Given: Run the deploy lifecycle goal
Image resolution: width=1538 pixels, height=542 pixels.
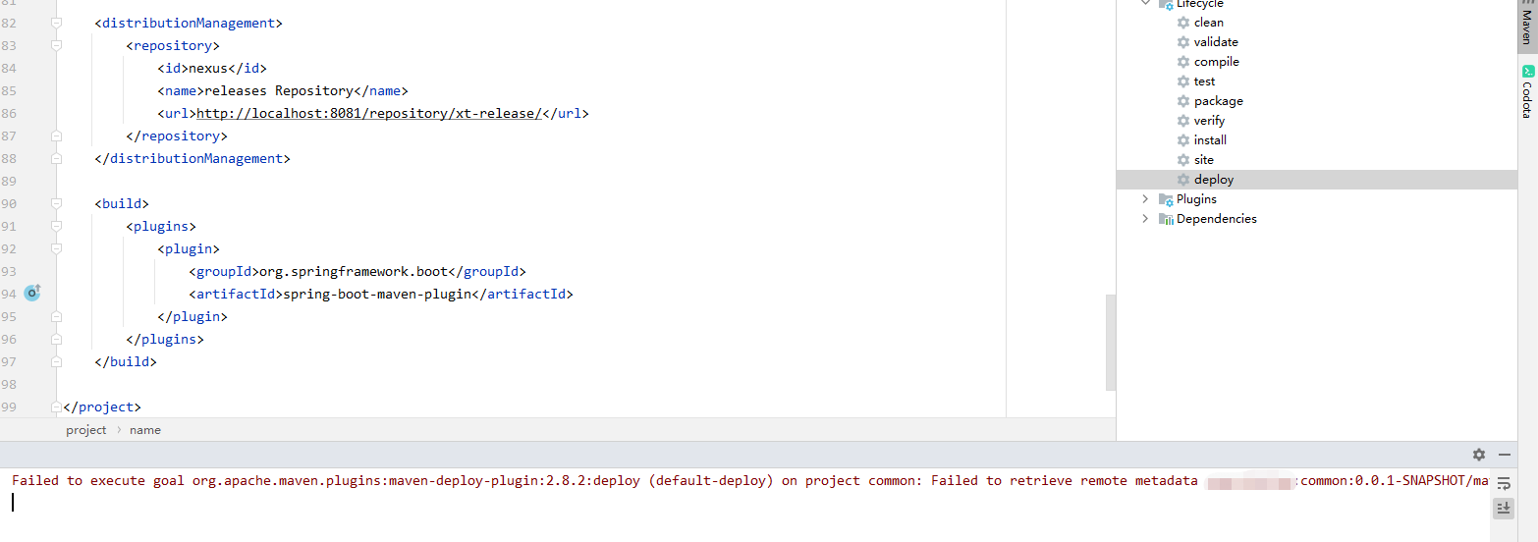Looking at the screenshot, I should [x=1214, y=180].
